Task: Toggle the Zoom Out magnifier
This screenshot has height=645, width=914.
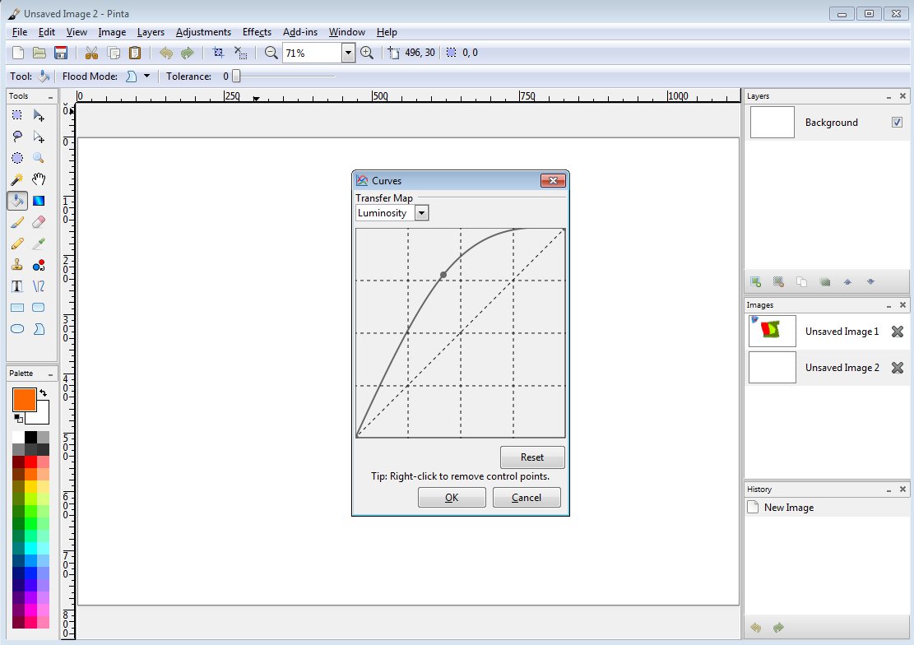Action: (x=271, y=52)
